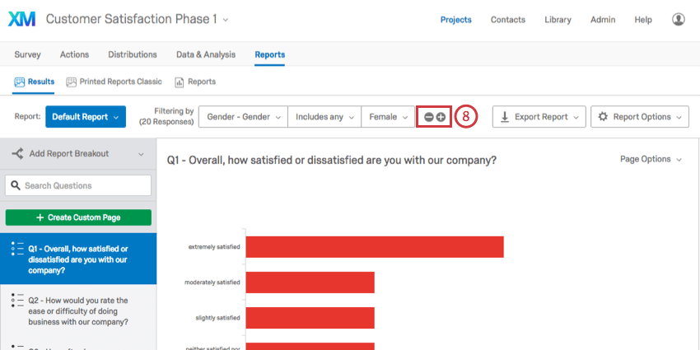
Task: Add a filter with the plus icon
Action: click(x=441, y=117)
